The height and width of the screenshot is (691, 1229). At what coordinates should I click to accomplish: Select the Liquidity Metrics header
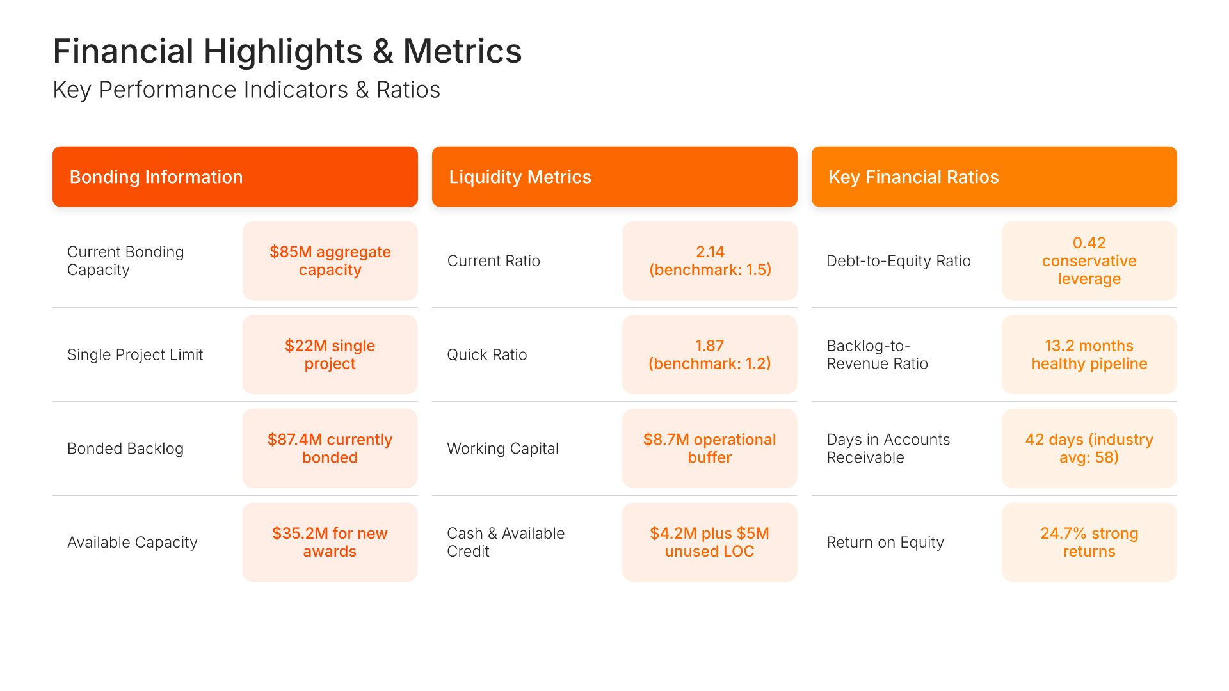coord(614,177)
